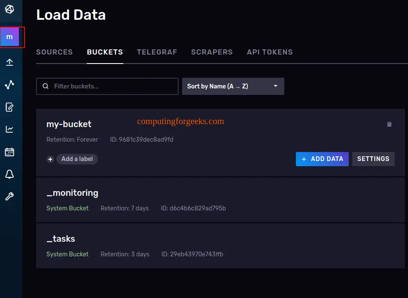Viewport: 408px width, 298px height.
Task: Click the Retention: 7 days text
Action: click(125, 208)
